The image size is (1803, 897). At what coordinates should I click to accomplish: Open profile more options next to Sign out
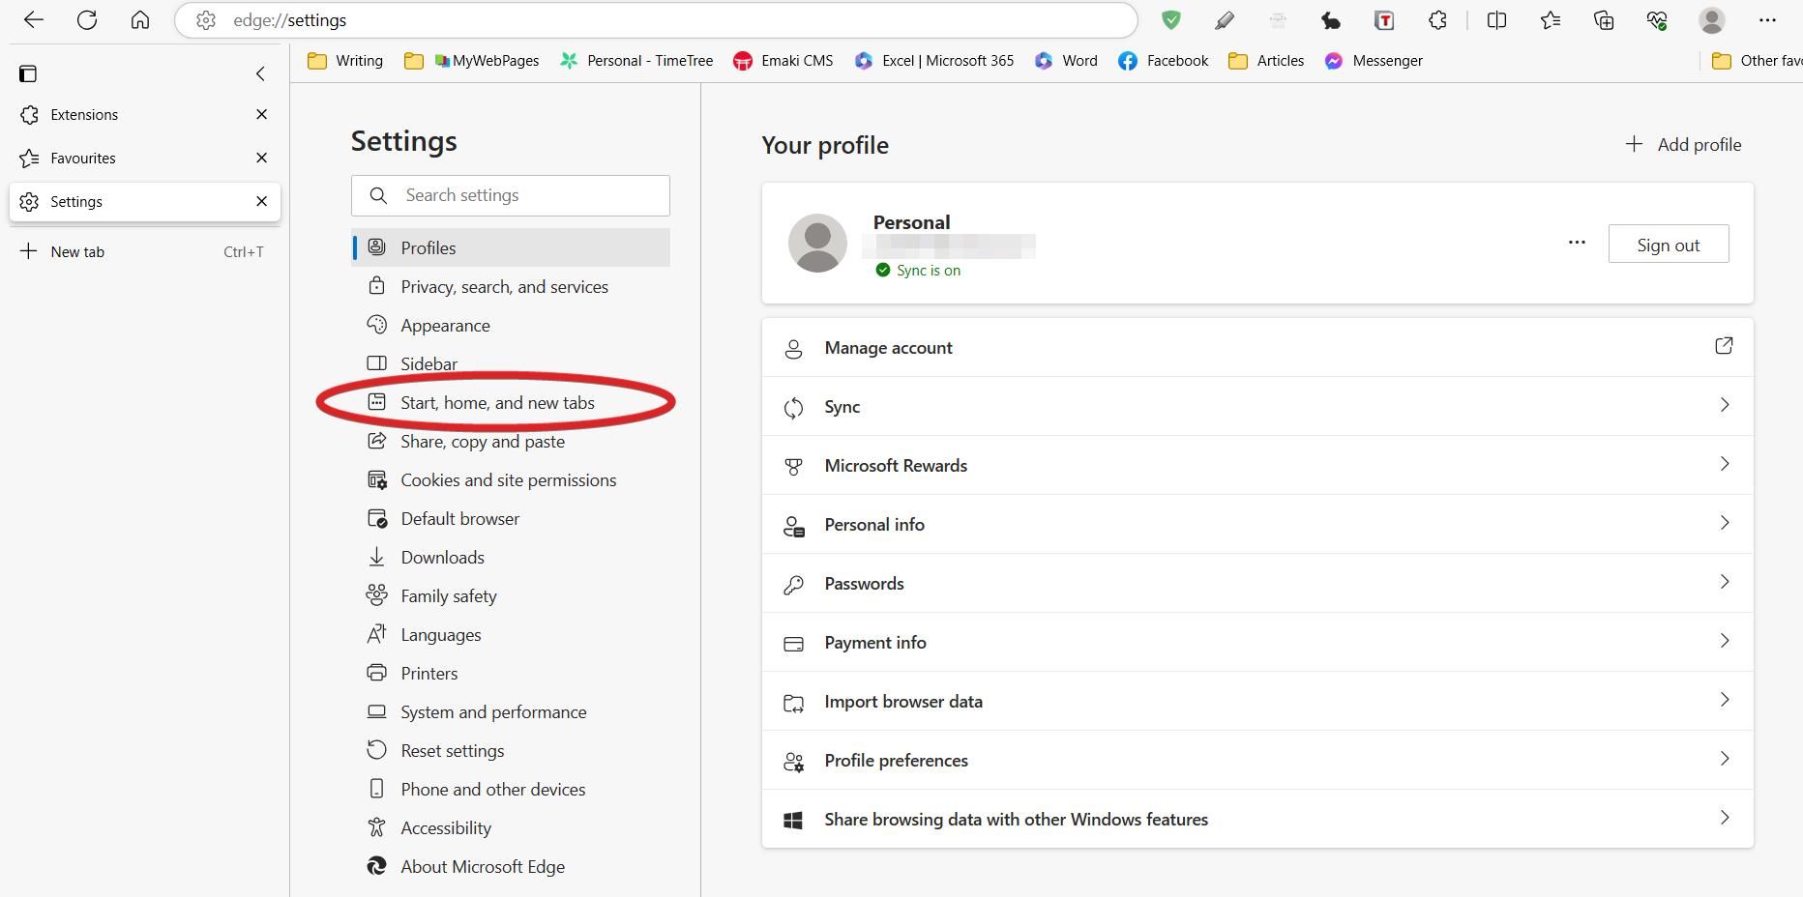point(1577,243)
